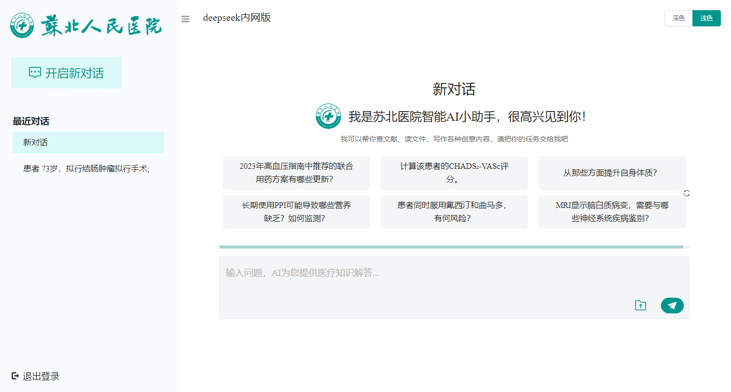Select the CHADS₂-VASc score suggestion card
Viewport: 731px width, 392px height.
[x=454, y=173]
